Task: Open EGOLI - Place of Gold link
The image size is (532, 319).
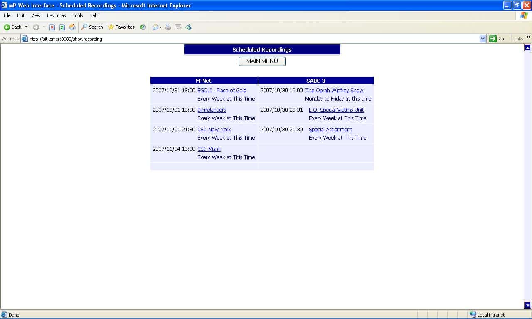Action: (222, 90)
